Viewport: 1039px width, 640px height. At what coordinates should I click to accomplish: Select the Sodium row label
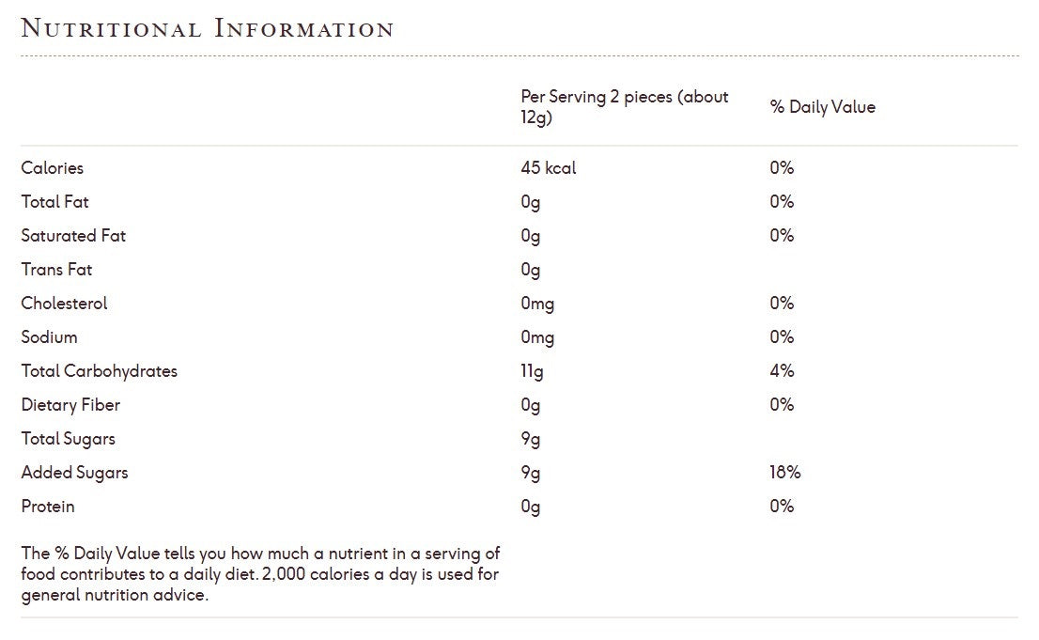pyautogui.click(x=50, y=337)
